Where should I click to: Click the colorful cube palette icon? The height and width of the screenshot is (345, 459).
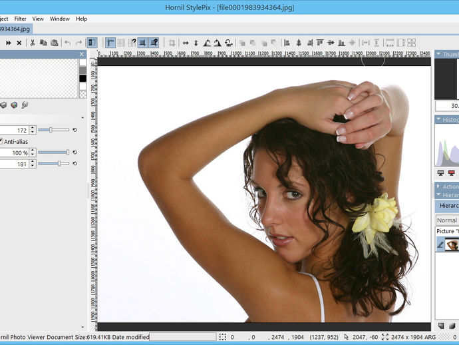[14, 105]
